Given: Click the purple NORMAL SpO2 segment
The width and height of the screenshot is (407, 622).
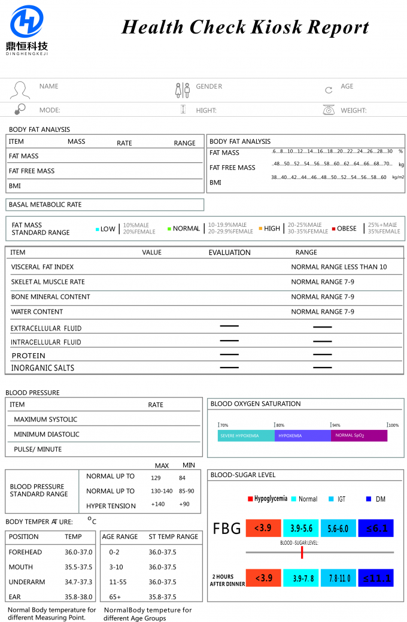Looking at the screenshot, I should [359, 436].
